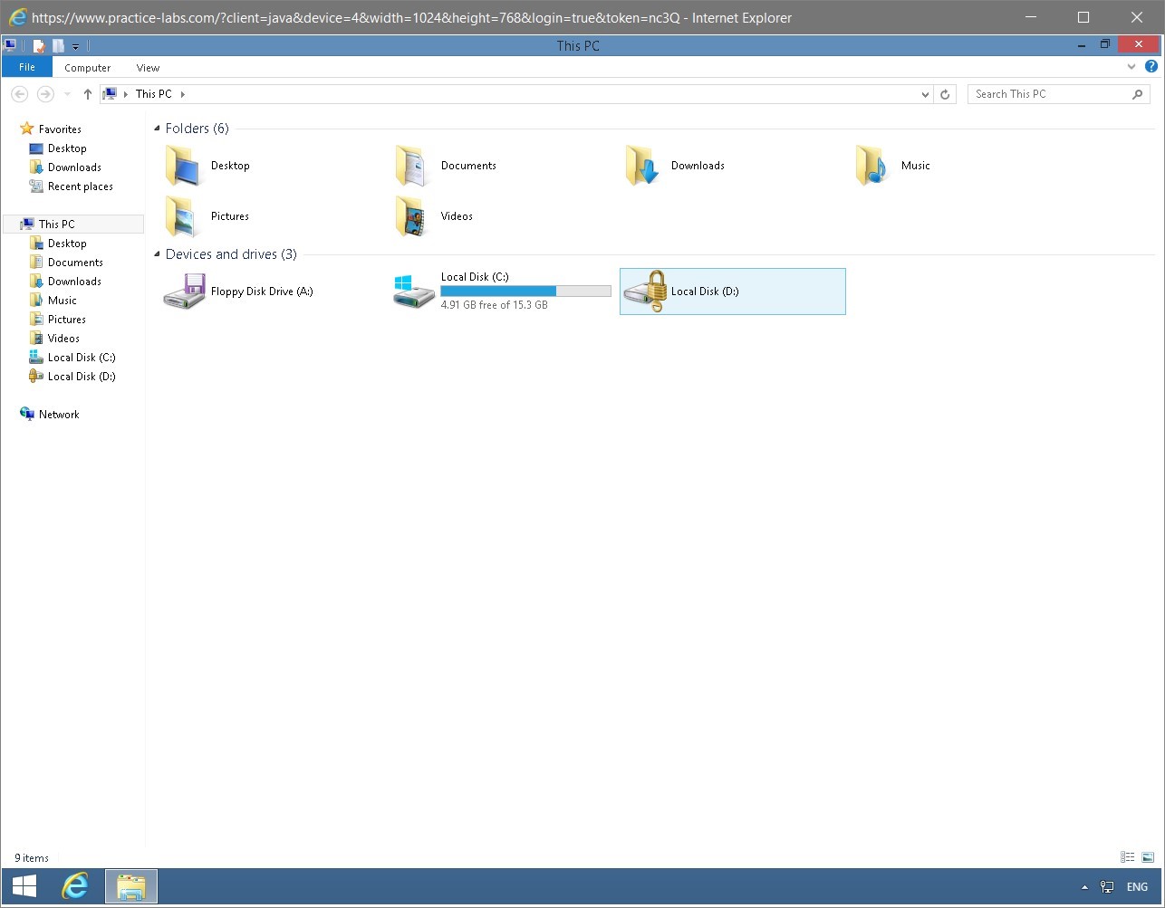Click the Refresh button next to address bar
Screen dimensions: 1165x908
(945, 93)
